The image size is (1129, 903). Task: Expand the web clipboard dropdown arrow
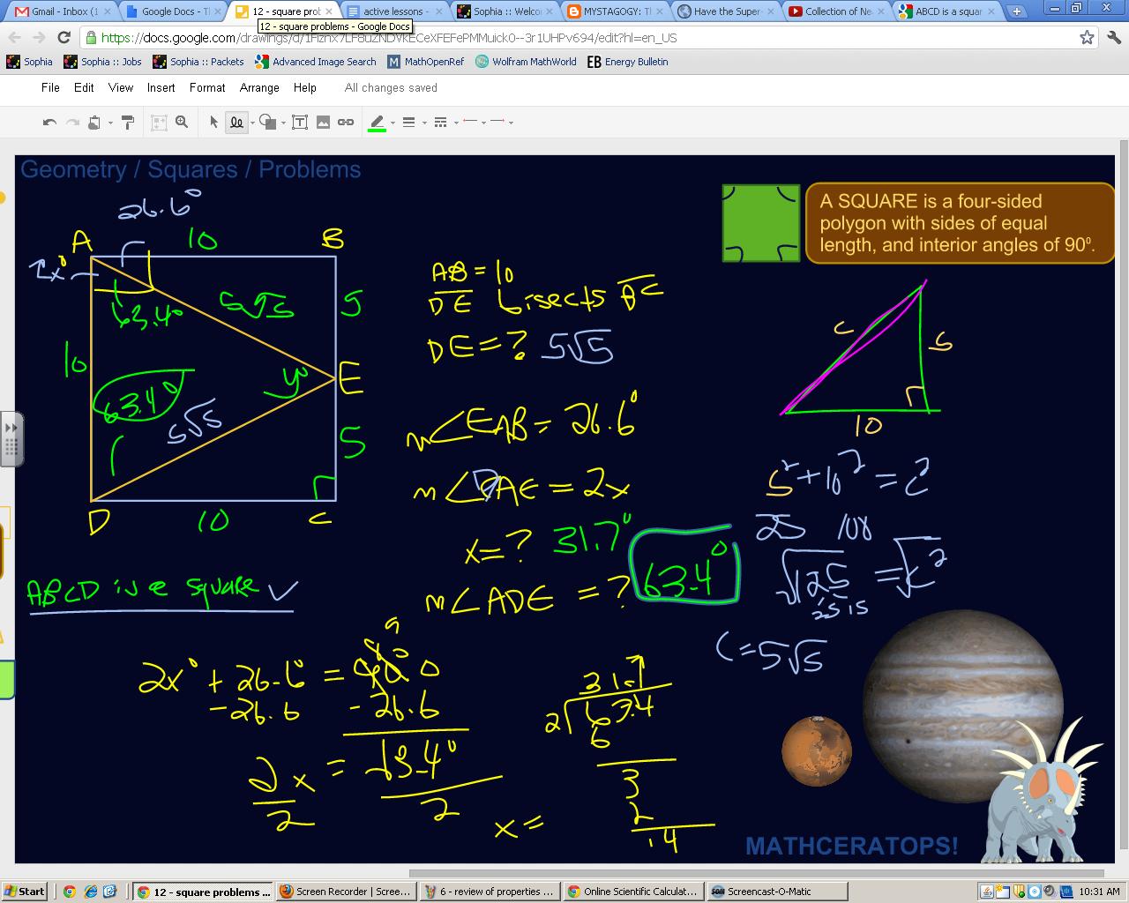(x=110, y=123)
